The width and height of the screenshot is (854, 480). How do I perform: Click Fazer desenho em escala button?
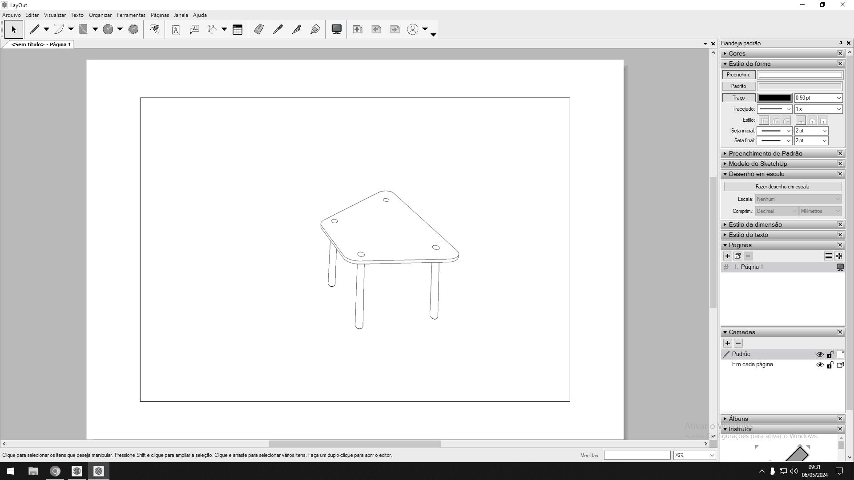(x=782, y=187)
